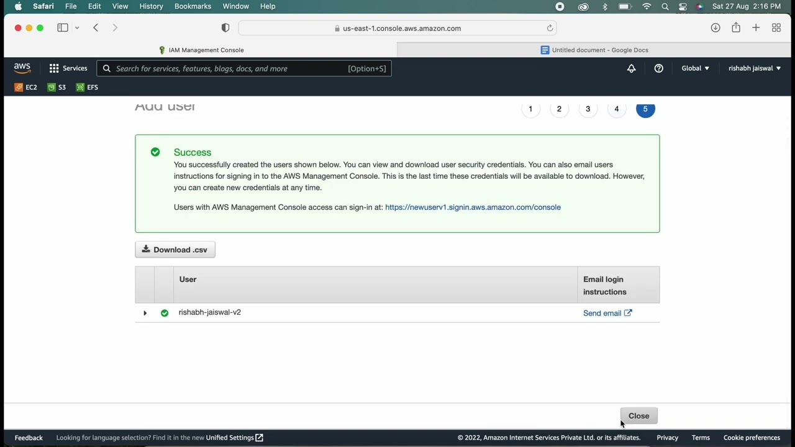Go to wizard step 3
The height and width of the screenshot is (447, 795).
pos(588,109)
